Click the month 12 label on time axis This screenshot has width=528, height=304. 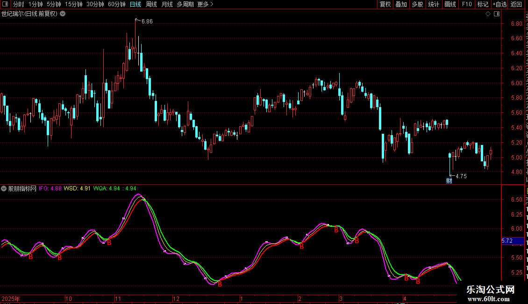(x=176, y=299)
